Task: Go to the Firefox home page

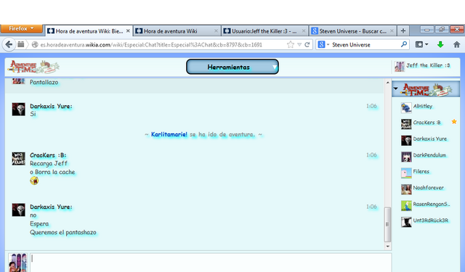Action: click(x=457, y=45)
